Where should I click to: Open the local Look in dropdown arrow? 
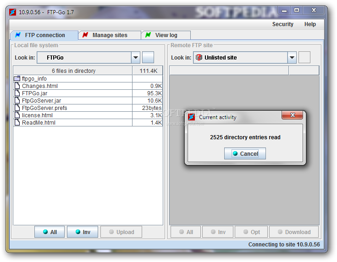click(x=136, y=57)
